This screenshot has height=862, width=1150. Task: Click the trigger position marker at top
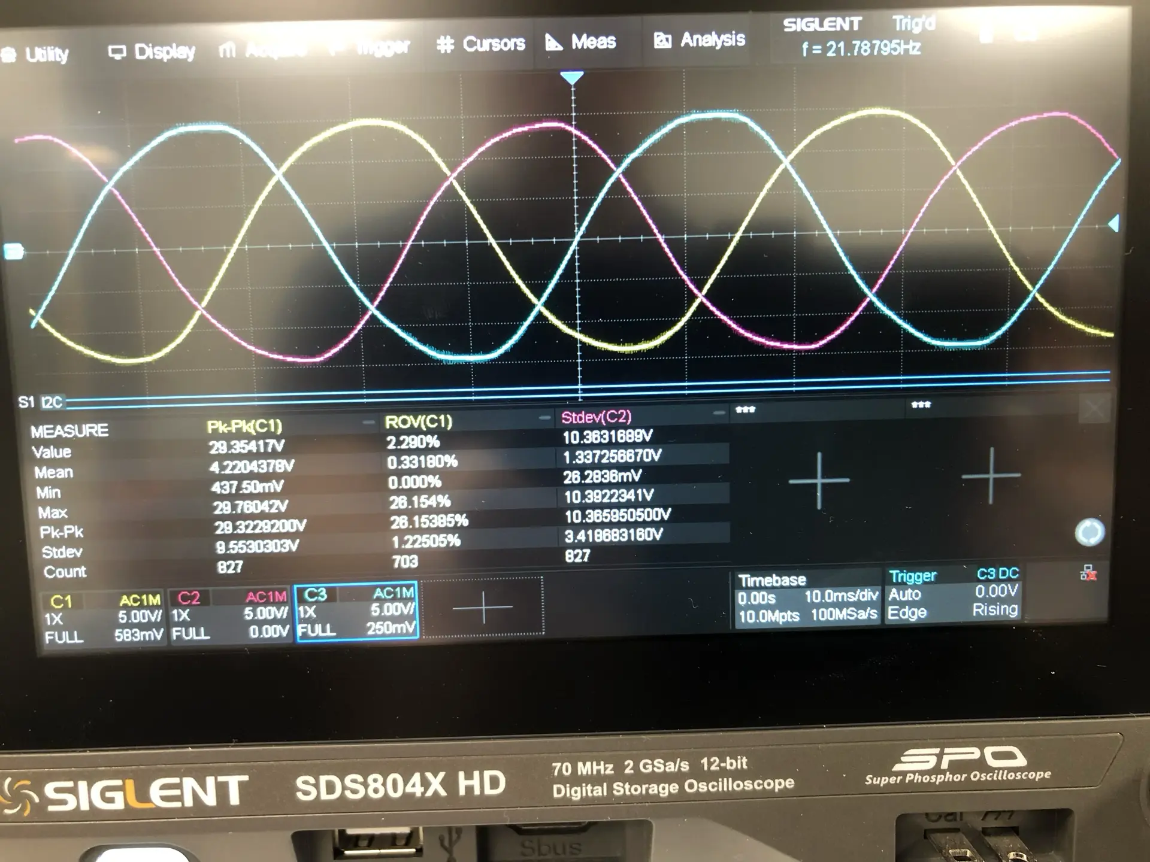[x=572, y=78]
